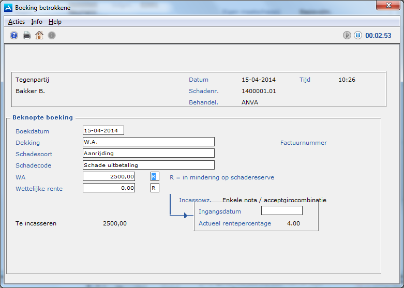Click the WA amount field showing 2500,00

[109, 176]
